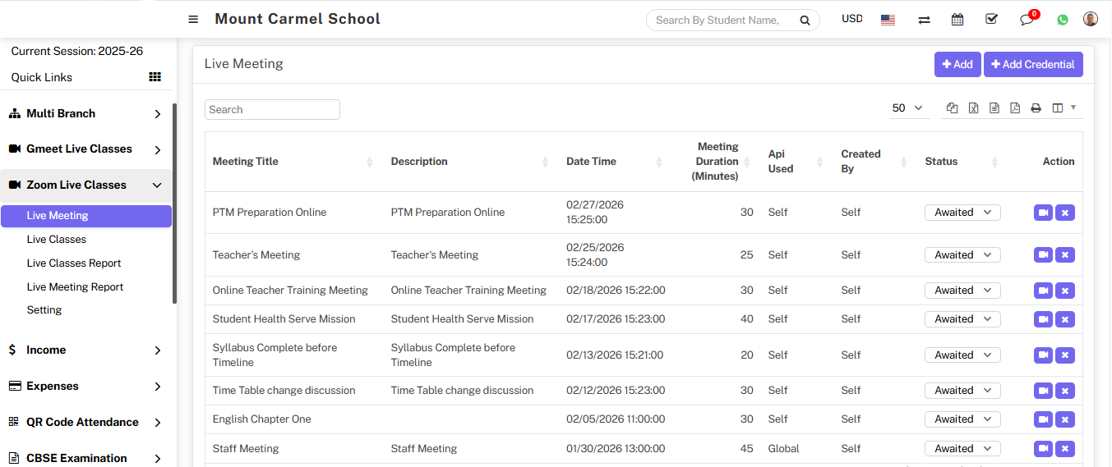
Task: Click the Add button
Action: click(x=957, y=65)
